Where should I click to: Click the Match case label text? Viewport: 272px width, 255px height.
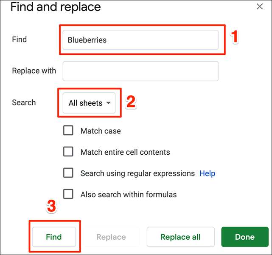click(x=101, y=131)
